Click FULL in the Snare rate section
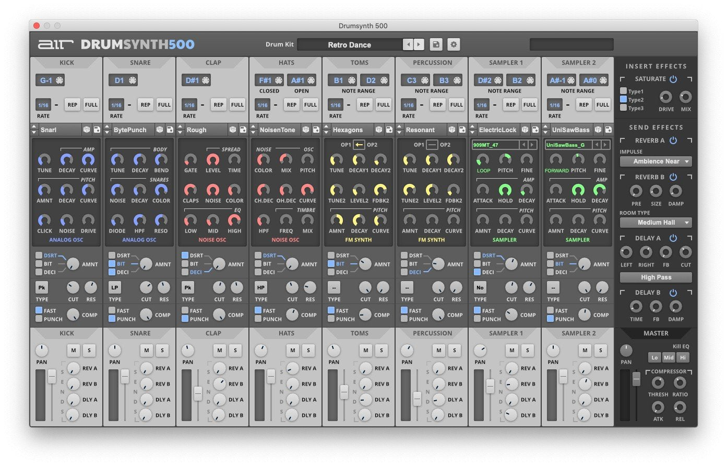This screenshot has width=727, height=466. pos(164,104)
